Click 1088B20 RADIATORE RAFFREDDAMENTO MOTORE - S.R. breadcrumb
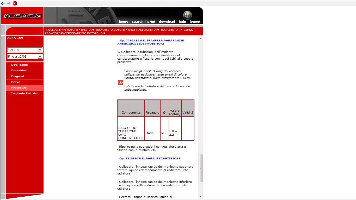Image resolution: width=356 pixels, height=200 pixels. (x=119, y=32)
